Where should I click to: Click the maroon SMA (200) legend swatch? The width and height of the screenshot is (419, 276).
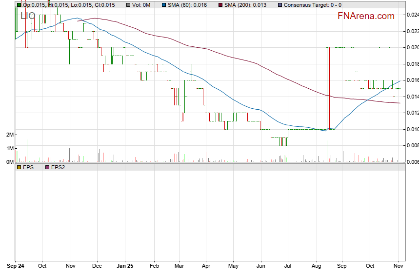pyautogui.click(x=220, y=5)
